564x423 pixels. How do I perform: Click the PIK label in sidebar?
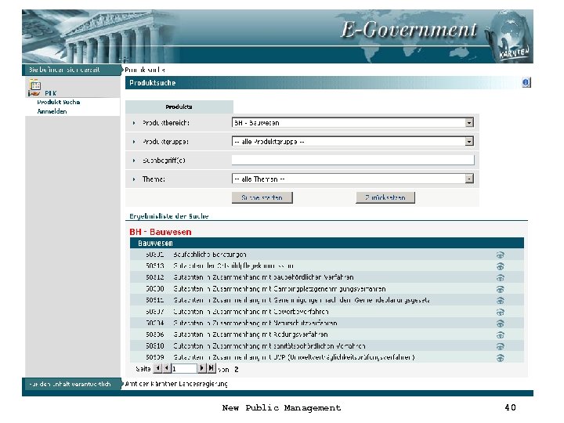pos(50,93)
